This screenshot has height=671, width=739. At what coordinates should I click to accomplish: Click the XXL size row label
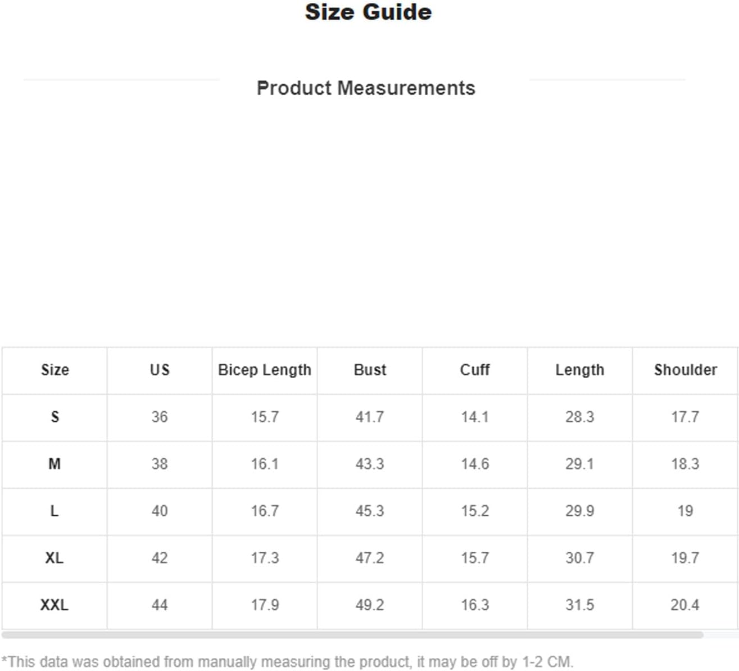(55, 605)
